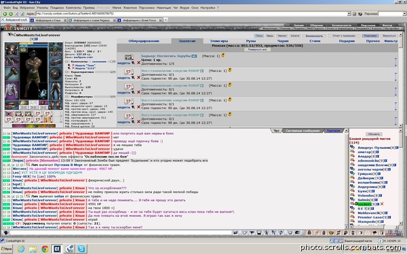Switch to the Эликсиры inventory tab
The width and height of the screenshot is (407, 254).
click(219, 41)
